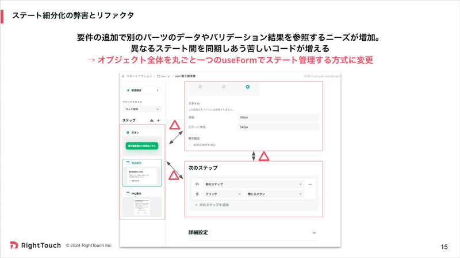The width and height of the screenshot is (460, 258).
Task: Click the ブランドスタイル label
Action: coord(132,102)
